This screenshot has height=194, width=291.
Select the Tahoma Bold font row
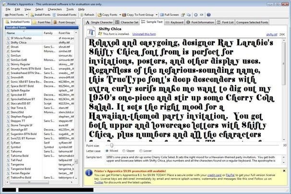[40, 156]
